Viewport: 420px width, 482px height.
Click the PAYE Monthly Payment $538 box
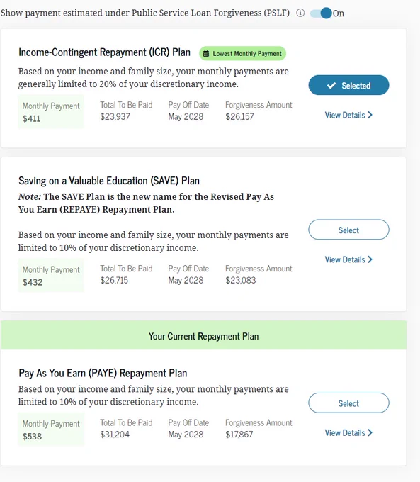(51, 430)
